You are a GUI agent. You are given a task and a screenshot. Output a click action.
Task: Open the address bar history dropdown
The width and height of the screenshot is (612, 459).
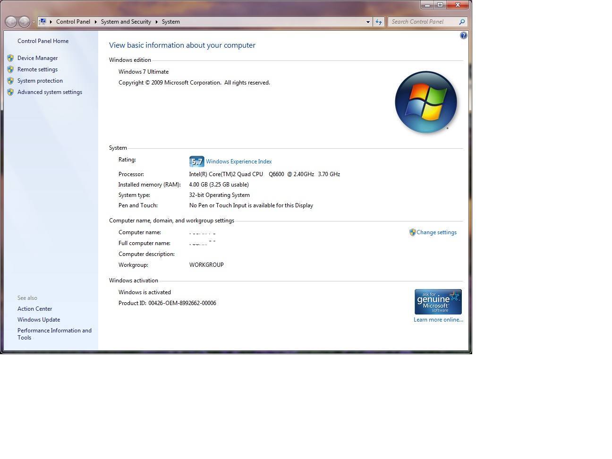point(368,22)
